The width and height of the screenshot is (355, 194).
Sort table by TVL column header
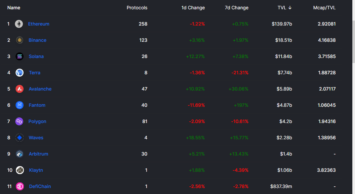click(x=284, y=8)
